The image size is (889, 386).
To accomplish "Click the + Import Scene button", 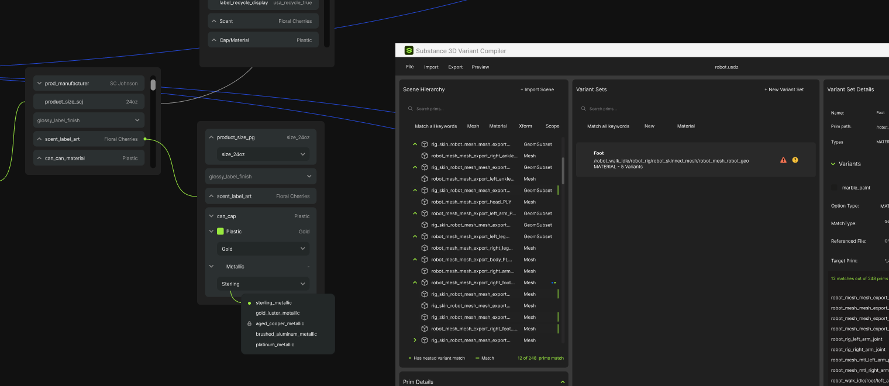I will tap(537, 89).
